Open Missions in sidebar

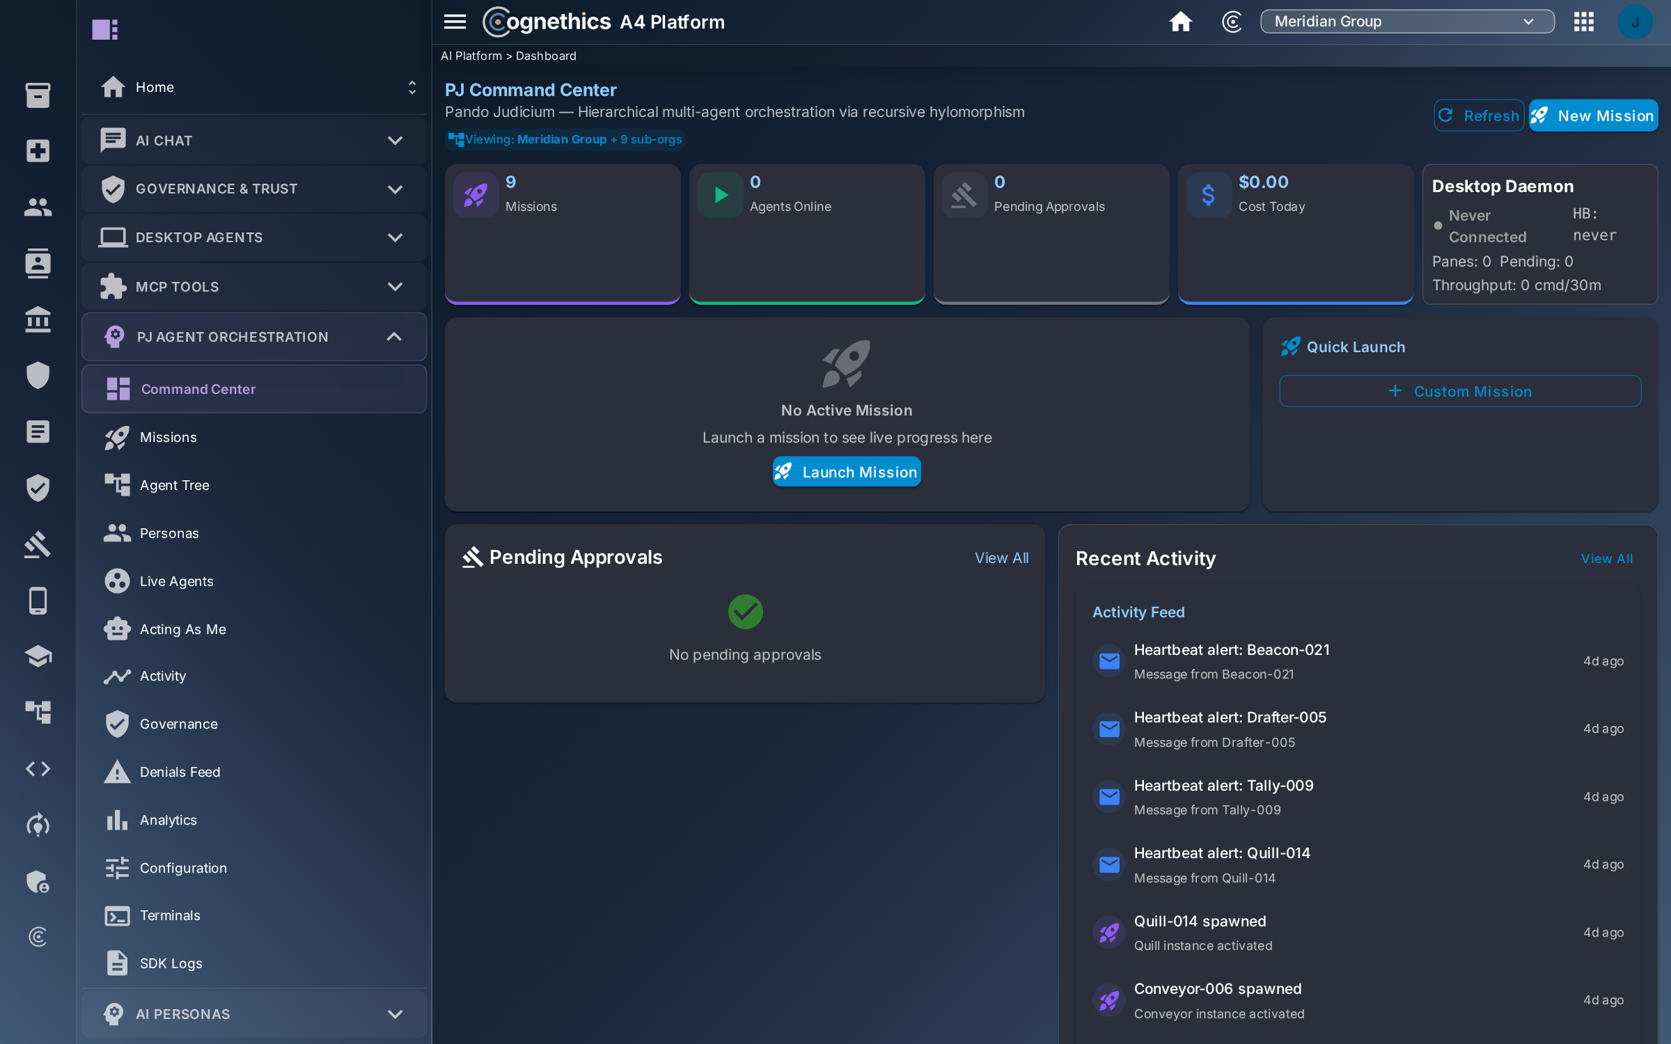254,437
